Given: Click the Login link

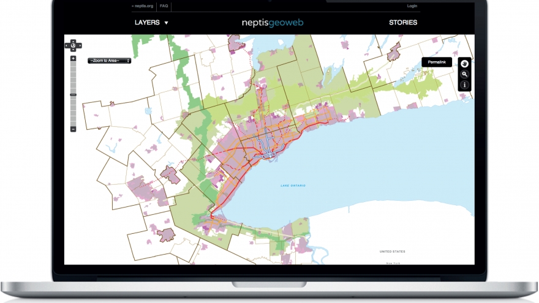Looking at the screenshot, I should tap(412, 6).
